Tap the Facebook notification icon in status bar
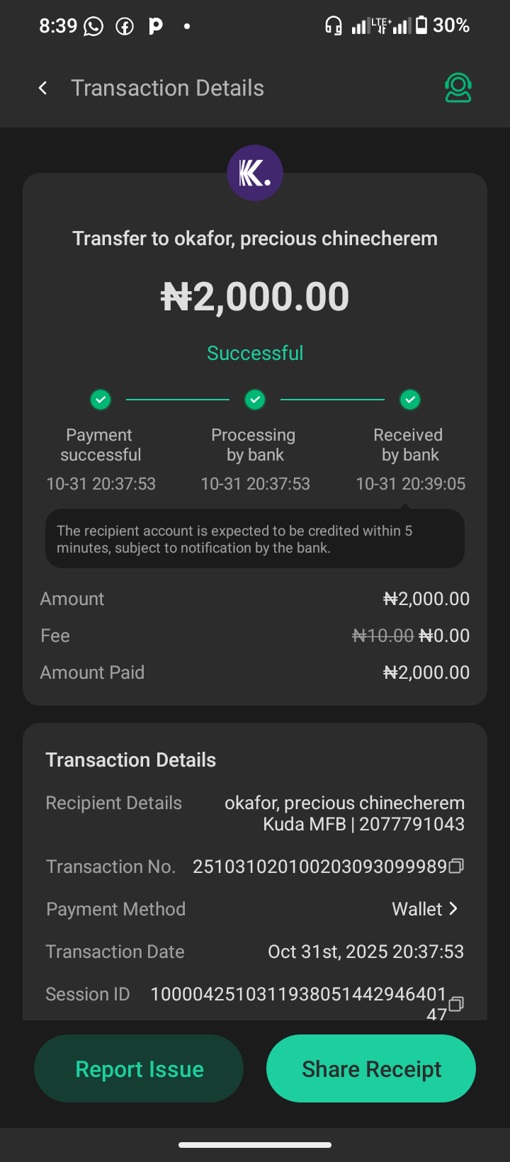 click(x=125, y=27)
